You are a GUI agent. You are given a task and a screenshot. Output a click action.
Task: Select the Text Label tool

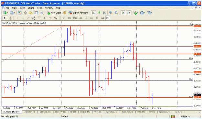pyautogui.click(x=50, y=18)
